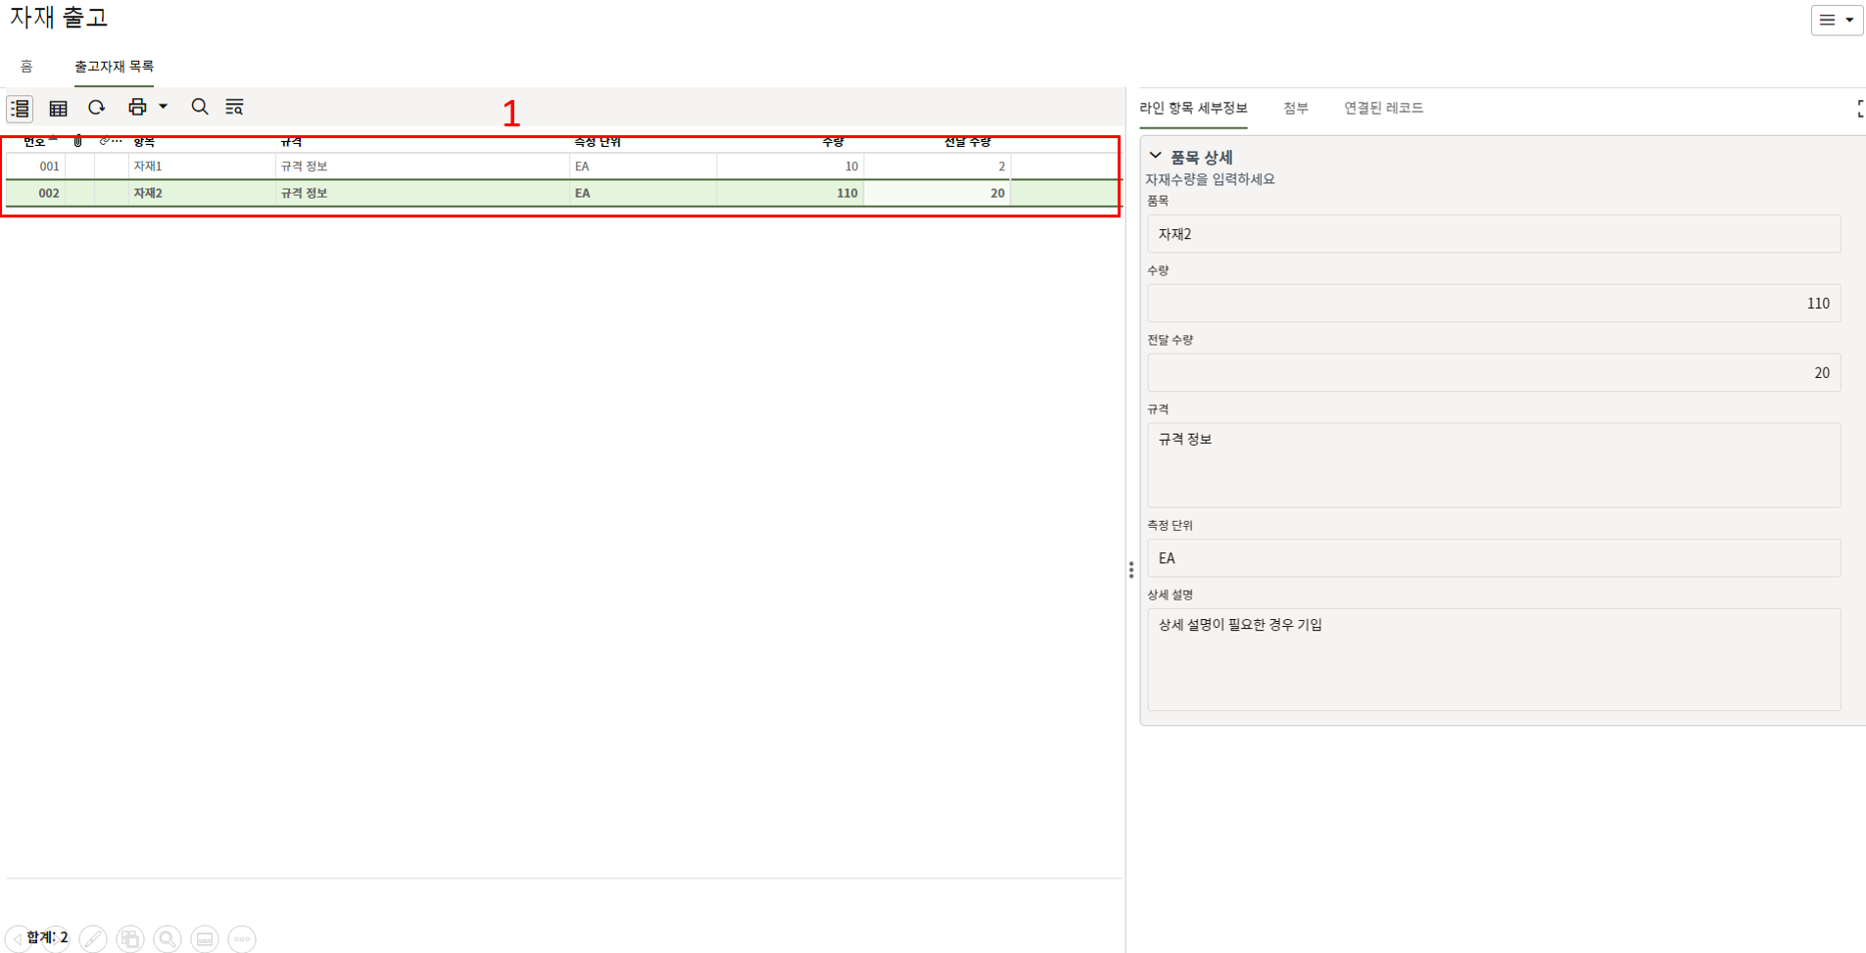This screenshot has width=1866, height=953.
Task: Click the 전달 수량 input field
Action: pos(1493,373)
